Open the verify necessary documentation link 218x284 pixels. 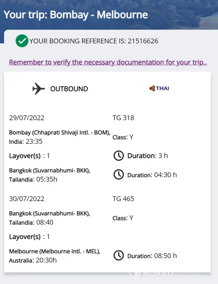(x=108, y=62)
